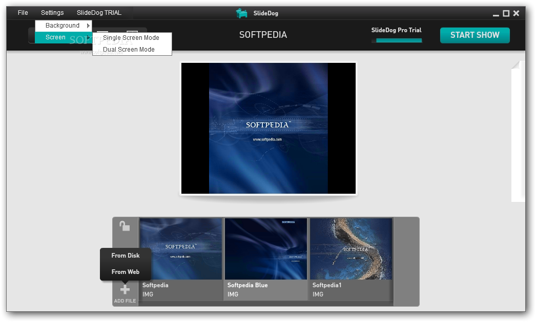Open the File menu

click(x=23, y=13)
